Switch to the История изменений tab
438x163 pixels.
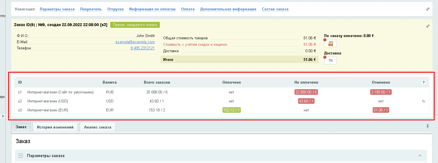click(x=55, y=127)
